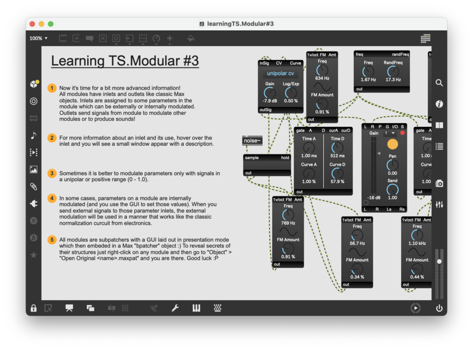The height and width of the screenshot is (350, 473).
Task: Click the Freq knob showing 769 Hz
Action: click(288, 215)
